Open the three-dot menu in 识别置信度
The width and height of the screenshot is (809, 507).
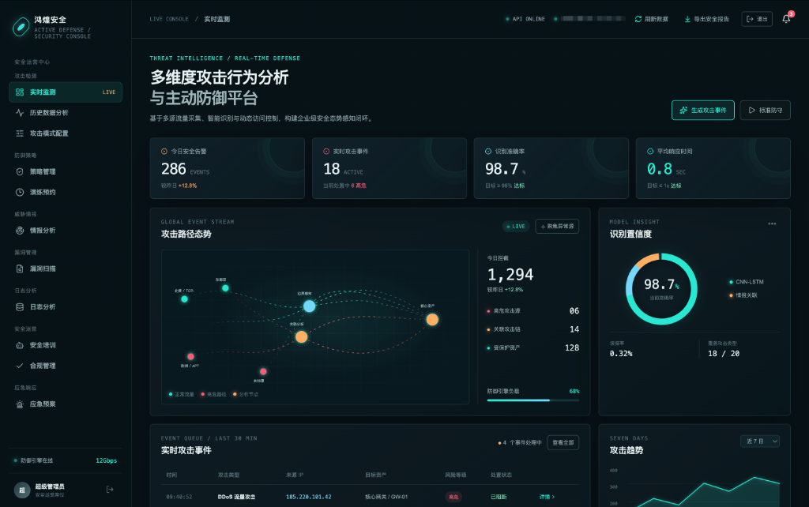772,223
